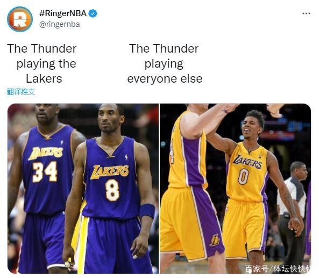
Task: Click the number 8 on the purple jersey
Action: tap(112, 191)
